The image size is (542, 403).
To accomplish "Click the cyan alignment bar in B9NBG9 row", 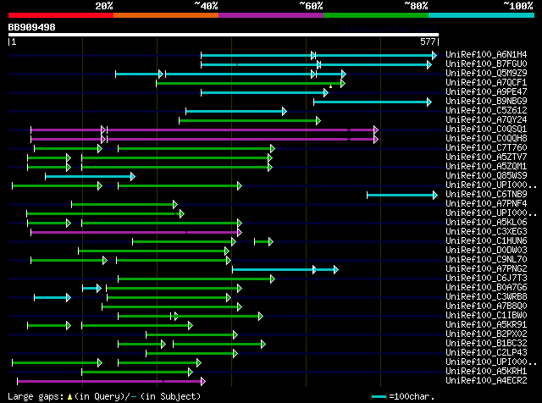I will 373,102.
